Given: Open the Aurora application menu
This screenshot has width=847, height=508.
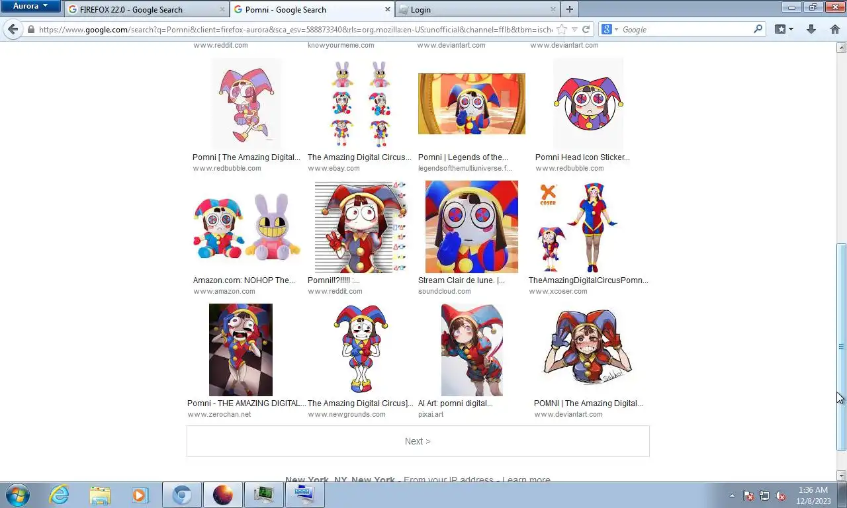Looking at the screenshot, I should 31,6.
